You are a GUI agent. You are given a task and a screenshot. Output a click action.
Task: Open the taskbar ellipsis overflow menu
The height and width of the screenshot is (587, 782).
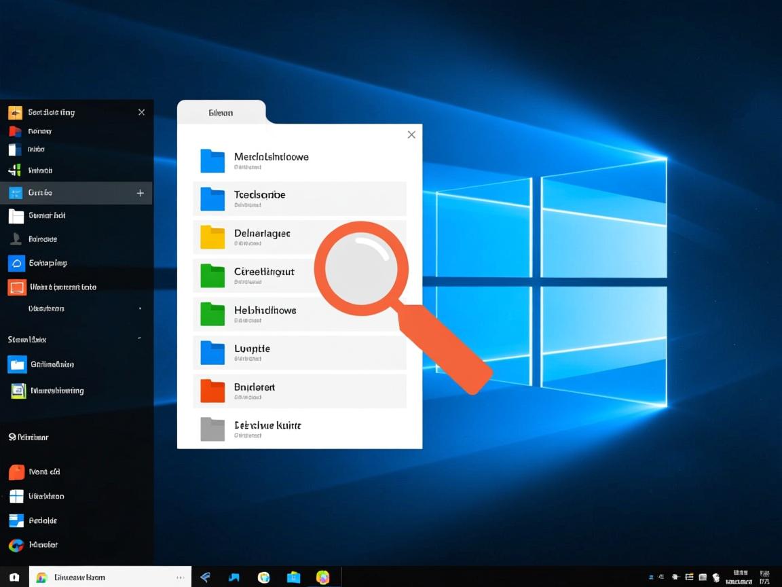[180, 576]
